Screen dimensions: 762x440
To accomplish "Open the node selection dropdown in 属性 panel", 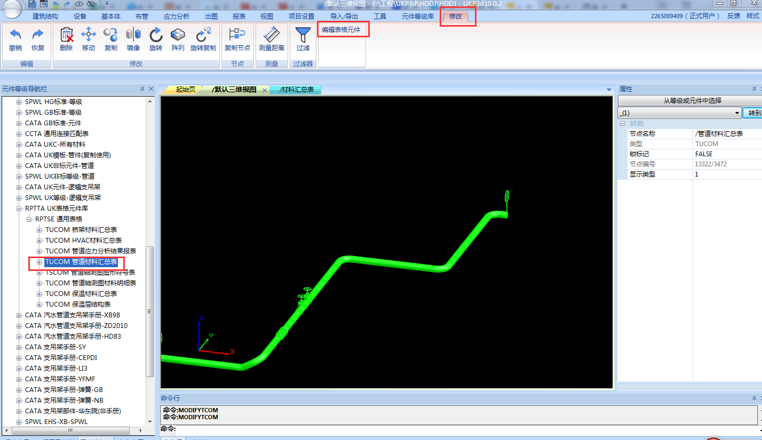I will (737, 113).
